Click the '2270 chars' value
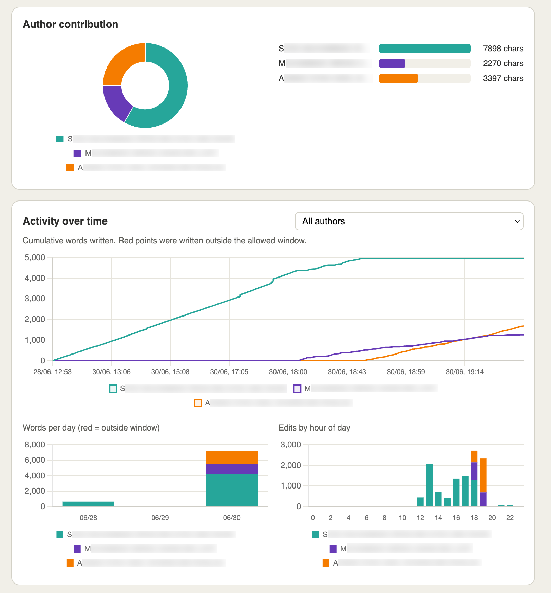 click(x=503, y=63)
